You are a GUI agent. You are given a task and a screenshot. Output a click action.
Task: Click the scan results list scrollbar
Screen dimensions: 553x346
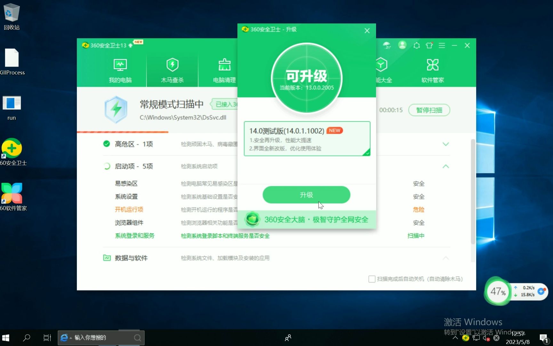(473, 192)
